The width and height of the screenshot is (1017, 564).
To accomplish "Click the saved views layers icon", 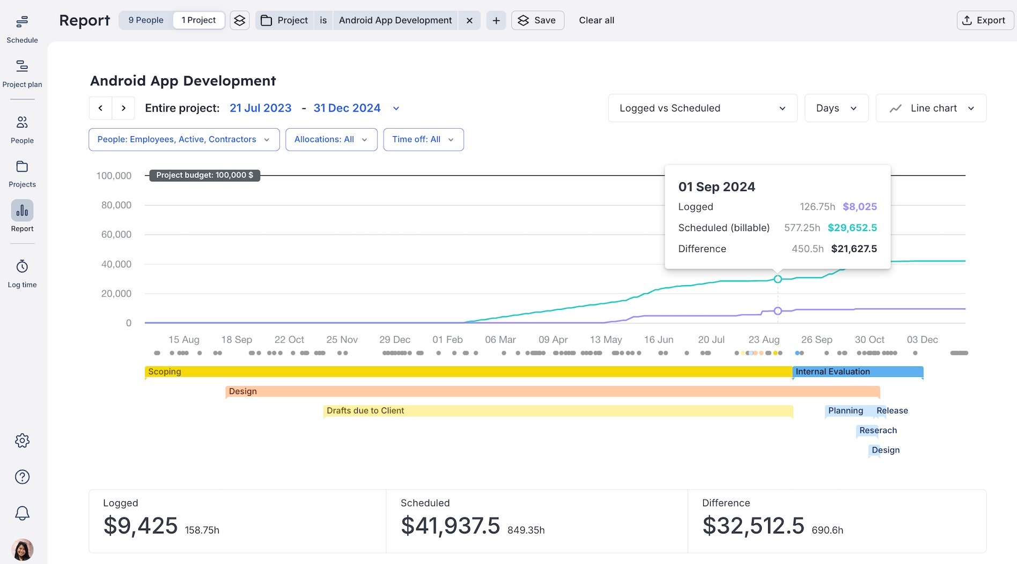I will (240, 20).
